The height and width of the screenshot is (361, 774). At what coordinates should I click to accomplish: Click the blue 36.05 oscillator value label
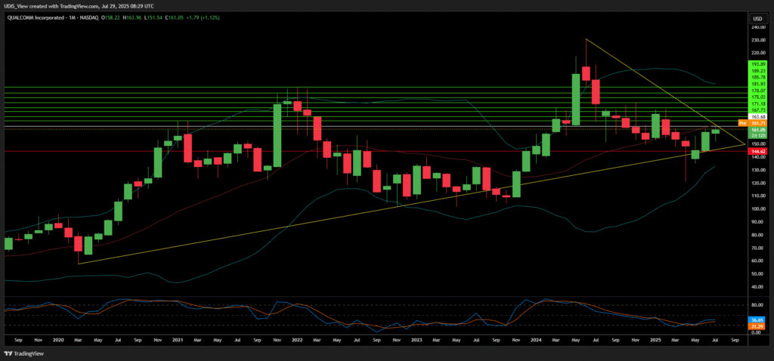[x=757, y=320]
